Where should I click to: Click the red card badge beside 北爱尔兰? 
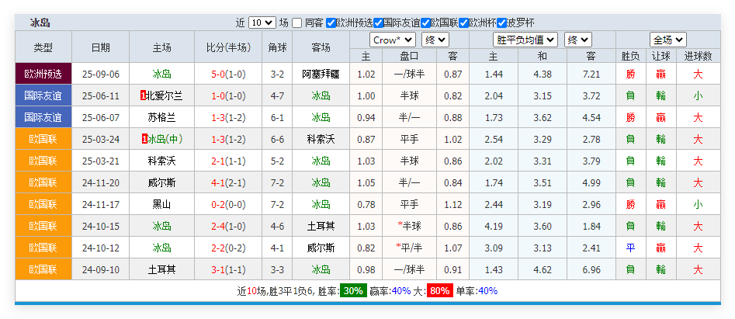coord(143,95)
